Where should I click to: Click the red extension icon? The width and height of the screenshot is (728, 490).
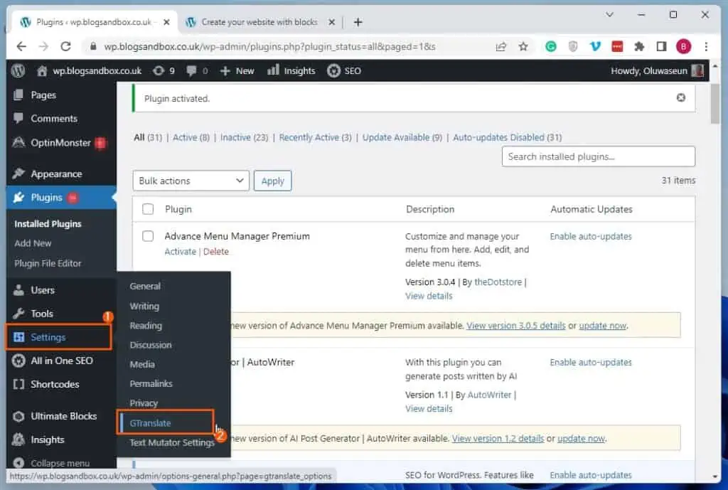(617, 46)
